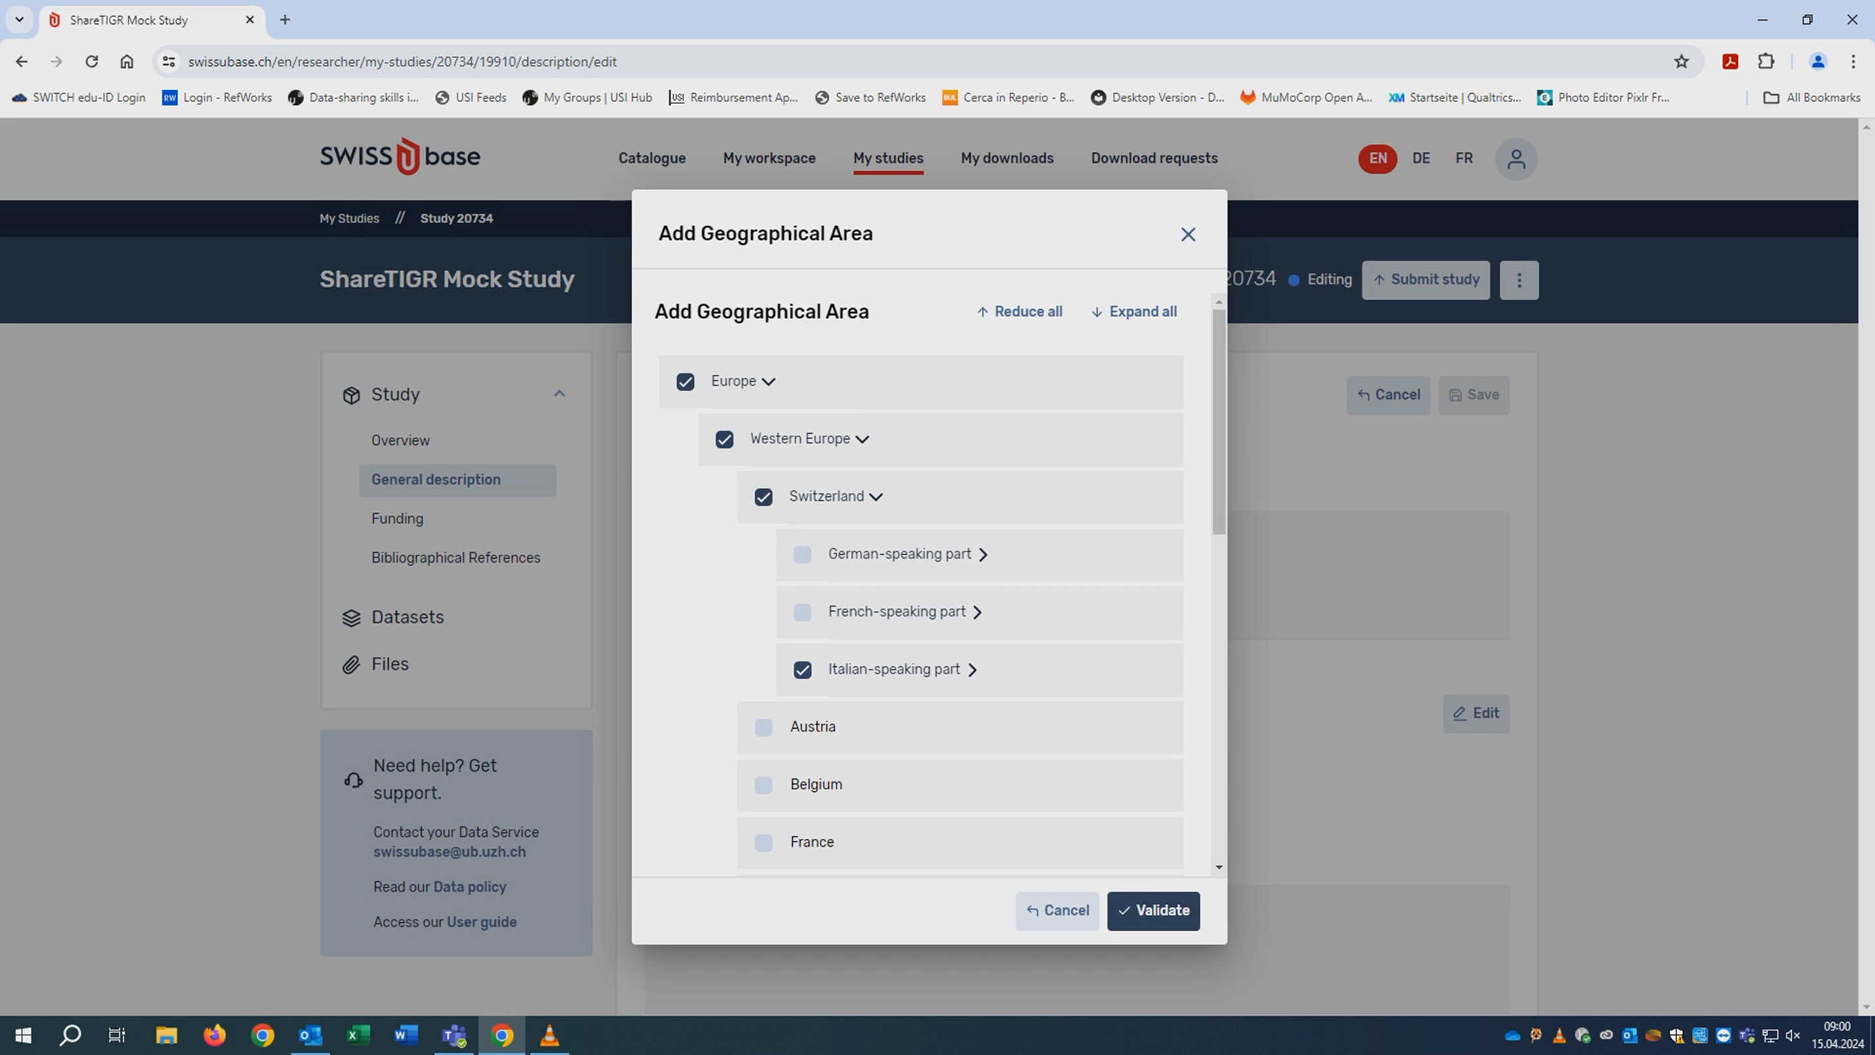The height and width of the screenshot is (1055, 1875).
Task: Click the Submit study button
Action: [1425, 280]
